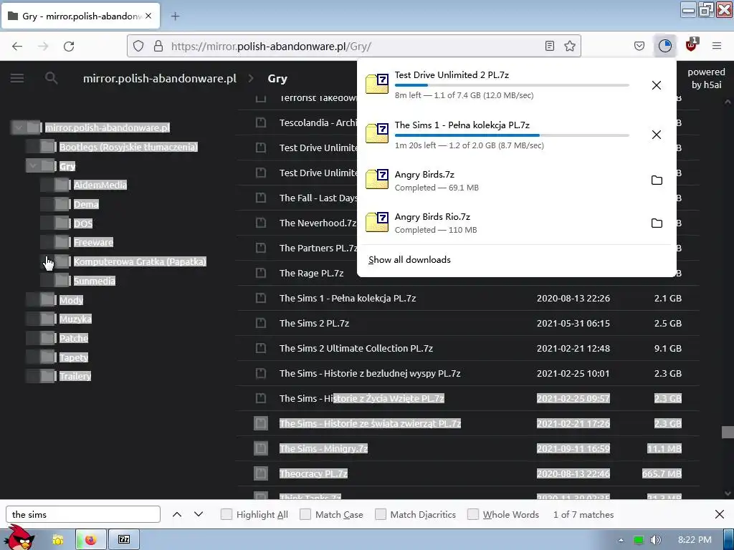Open Firefox from the taskbar

click(x=90, y=540)
